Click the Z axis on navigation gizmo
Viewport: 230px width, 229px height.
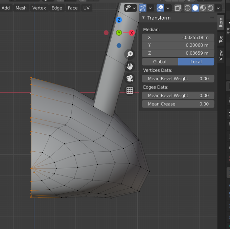click(119, 20)
